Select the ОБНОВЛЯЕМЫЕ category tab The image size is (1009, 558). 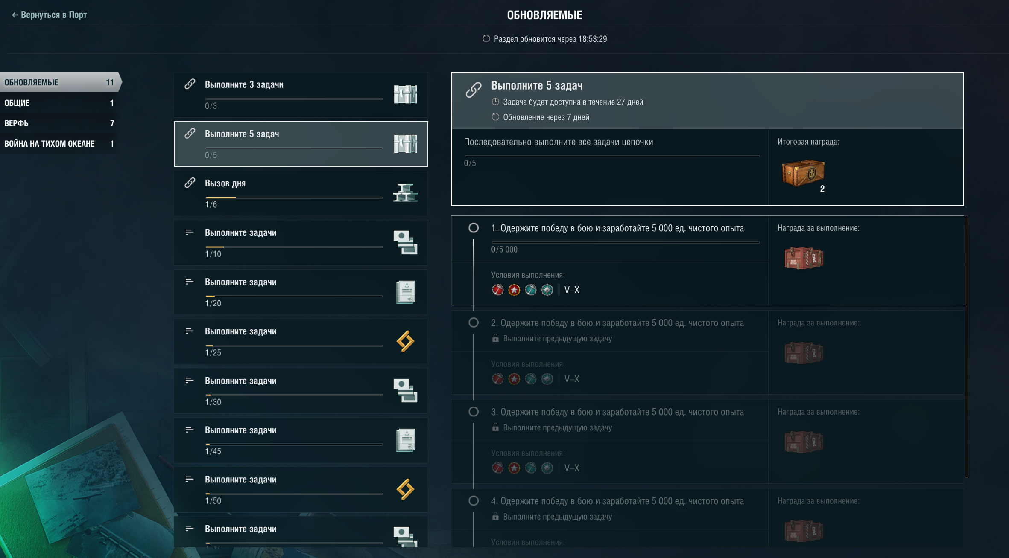(x=60, y=82)
